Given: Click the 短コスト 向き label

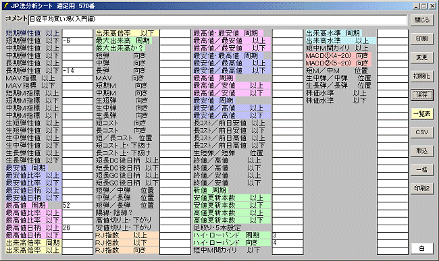Looking at the screenshot, I should [121, 123].
